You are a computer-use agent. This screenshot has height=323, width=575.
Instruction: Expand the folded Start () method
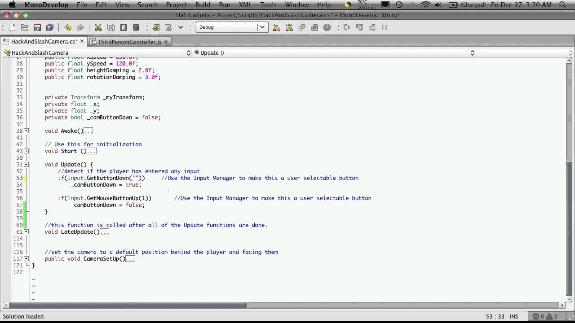tap(26, 151)
